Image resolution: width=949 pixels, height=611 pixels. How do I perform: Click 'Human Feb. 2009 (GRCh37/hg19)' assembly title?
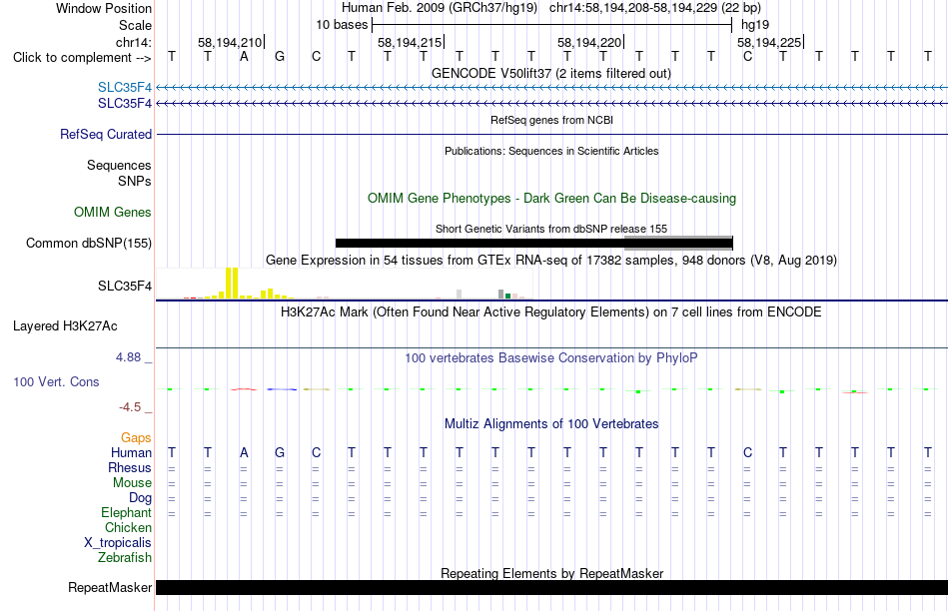(440, 8)
